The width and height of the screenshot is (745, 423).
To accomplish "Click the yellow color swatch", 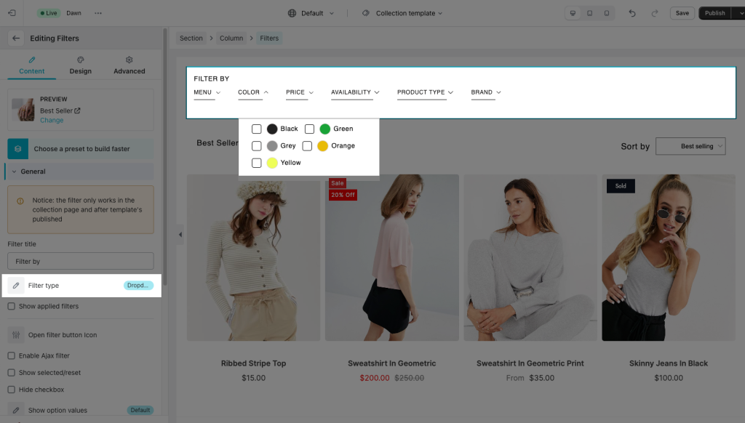I will coord(272,163).
